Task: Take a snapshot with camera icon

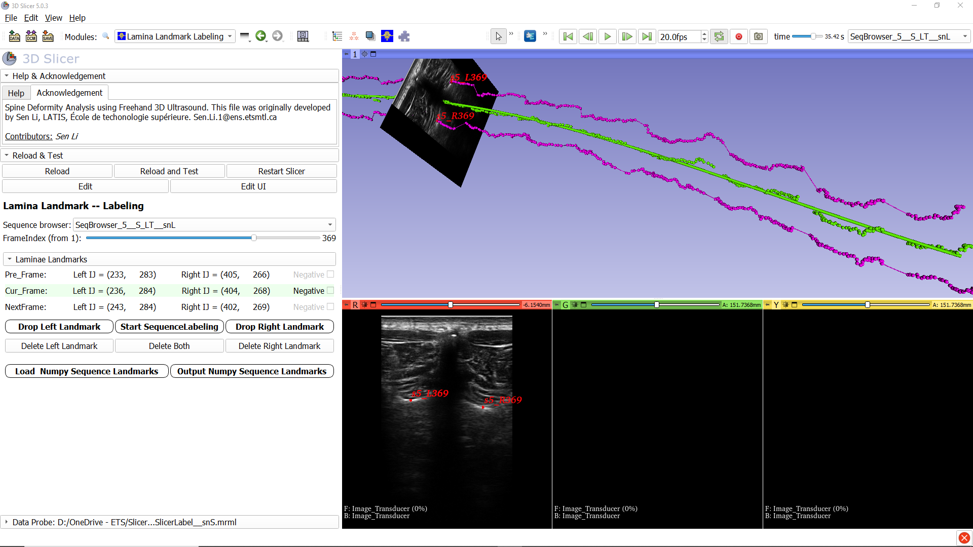Action: coord(758,36)
